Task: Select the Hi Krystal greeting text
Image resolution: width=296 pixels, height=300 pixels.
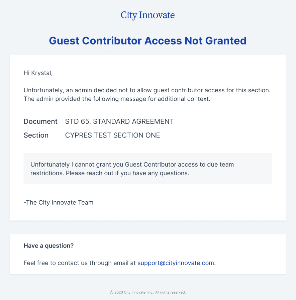Action: 38,73
